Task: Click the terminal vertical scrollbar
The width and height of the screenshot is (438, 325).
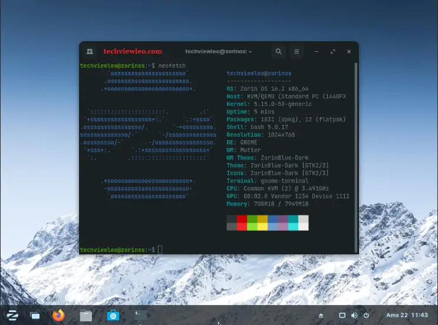Action: click(356, 158)
